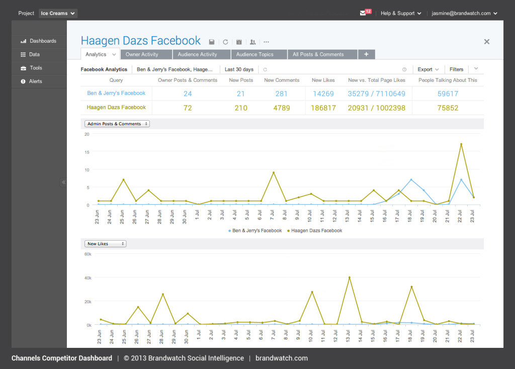Click Haagen Dazs New Likes value 186817
This screenshot has height=369, width=515.
coord(323,108)
